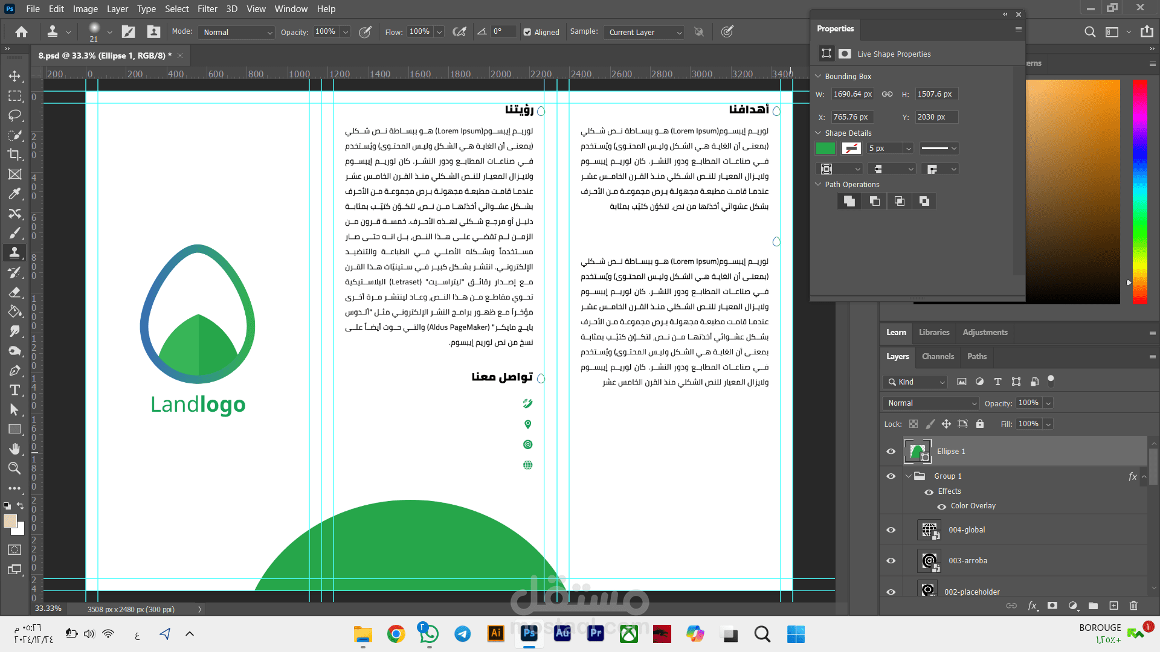The image size is (1160, 652).
Task: Select the Eyedropper tool
Action: 15,194
